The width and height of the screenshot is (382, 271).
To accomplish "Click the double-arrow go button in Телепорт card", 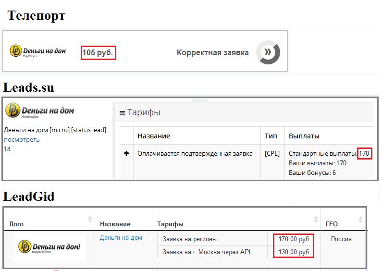I will coord(268,52).
